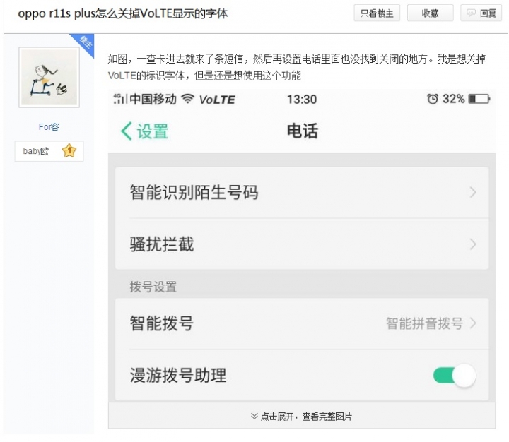Toggle the 漫游拨号助理 switch
509x442 pixels.
click(455, 375)
